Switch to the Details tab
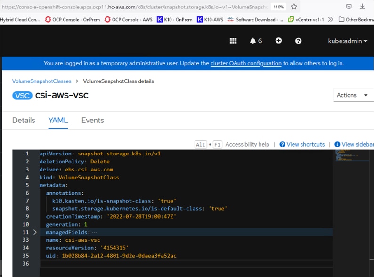The image size is (374, 277). pos(24,120)
